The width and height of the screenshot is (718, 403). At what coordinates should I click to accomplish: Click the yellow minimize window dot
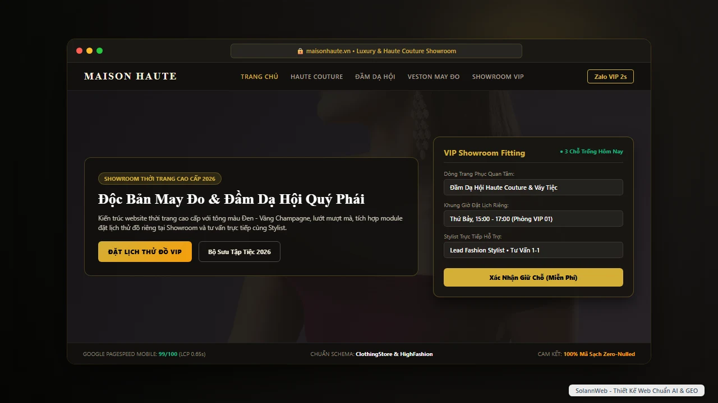[x=89, y=51]
